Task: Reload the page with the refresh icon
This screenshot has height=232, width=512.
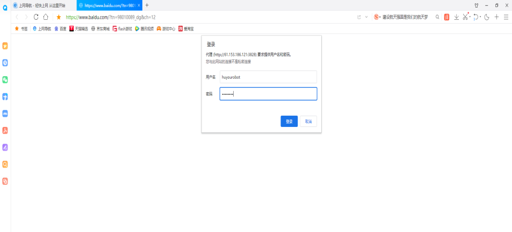Action: 36,17
